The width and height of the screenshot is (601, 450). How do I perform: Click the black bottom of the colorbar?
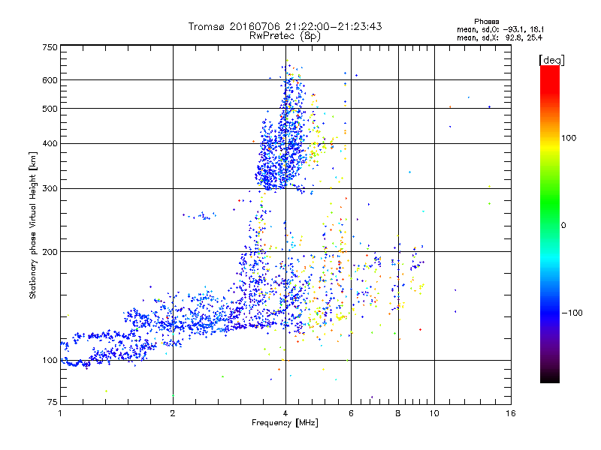coord(550,378)
